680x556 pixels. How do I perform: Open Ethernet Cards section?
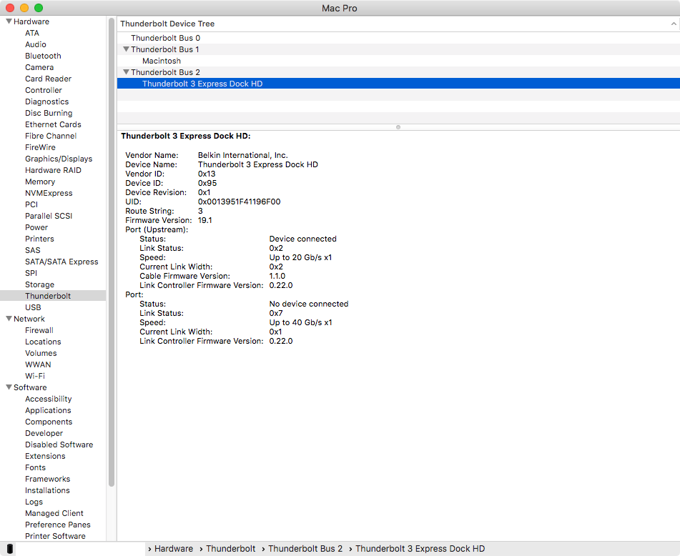coord(53,124)
